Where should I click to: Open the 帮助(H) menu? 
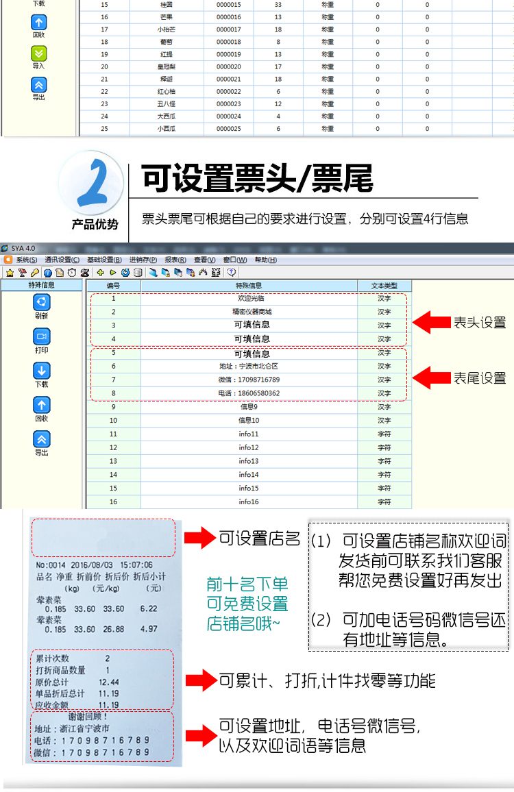click(x=265, y=260)
